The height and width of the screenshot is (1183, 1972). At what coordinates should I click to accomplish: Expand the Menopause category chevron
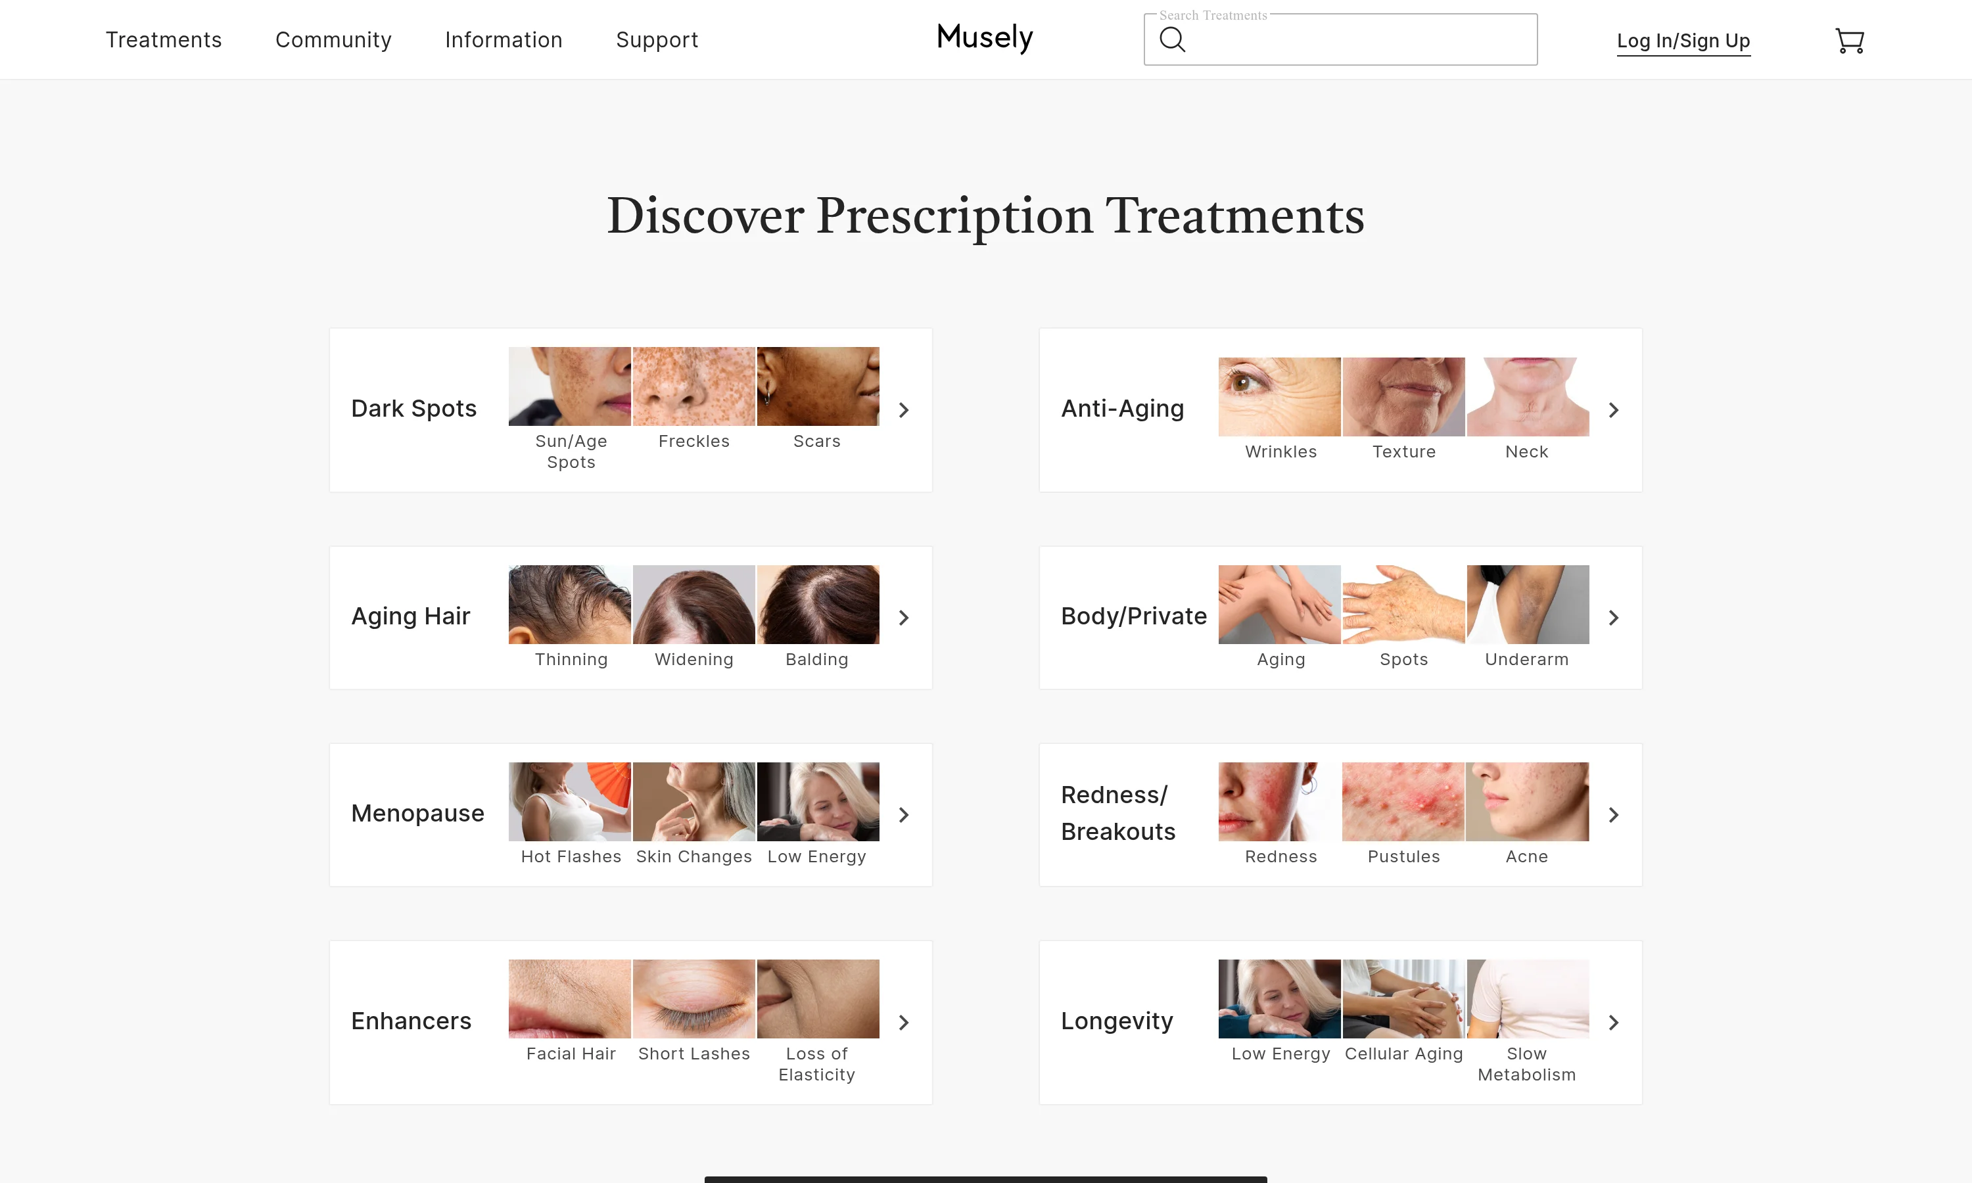(903, 815)
